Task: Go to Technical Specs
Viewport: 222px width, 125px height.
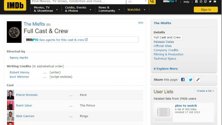Action: pyautogui.click(x=165, y=59)
